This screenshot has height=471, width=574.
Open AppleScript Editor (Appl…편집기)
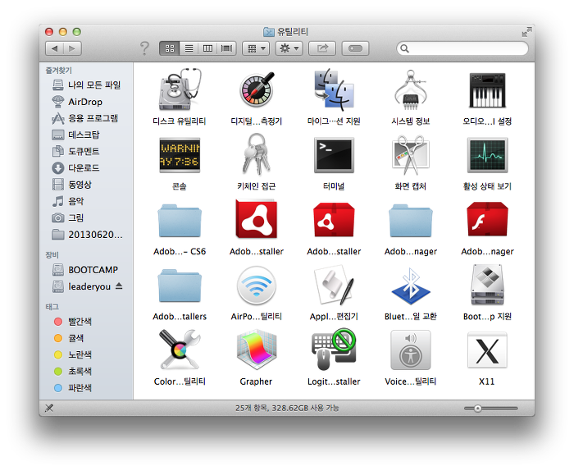(334, 286)
